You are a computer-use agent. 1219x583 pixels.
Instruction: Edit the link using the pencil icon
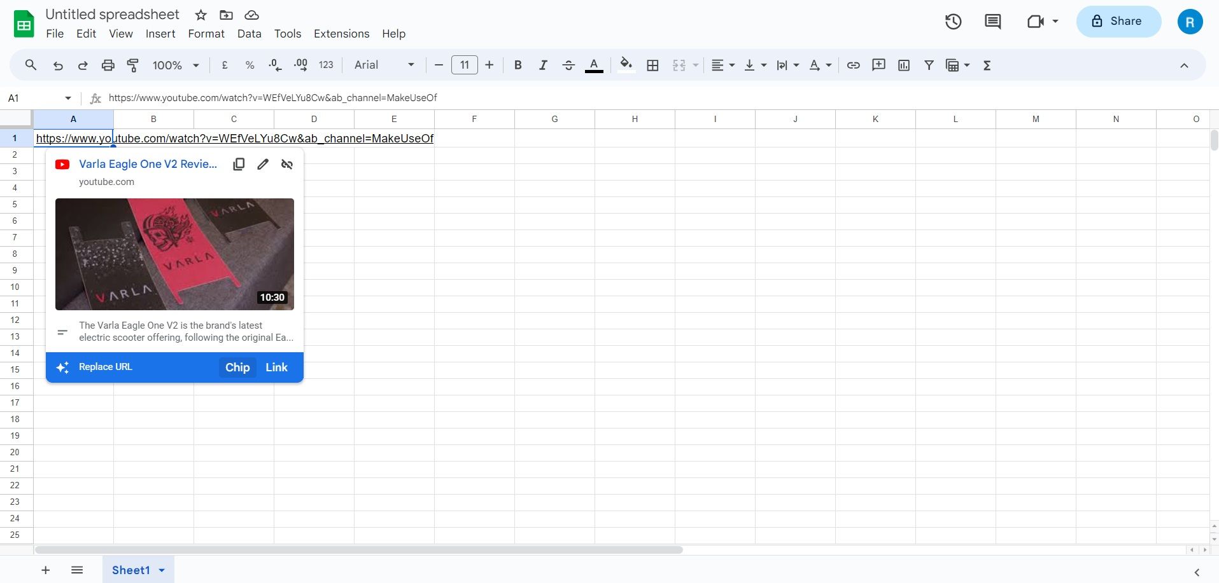tap(262, 163)
